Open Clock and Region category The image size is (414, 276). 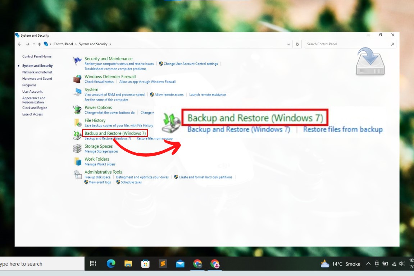35,108
